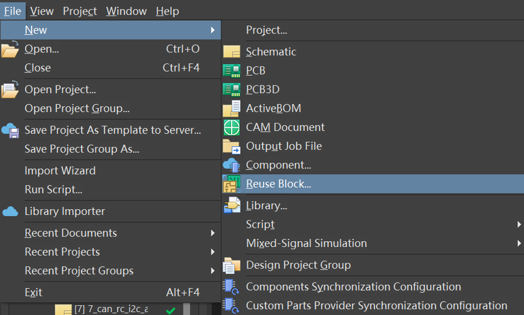Select Open Project... menu entry

(x=111, y=90)
